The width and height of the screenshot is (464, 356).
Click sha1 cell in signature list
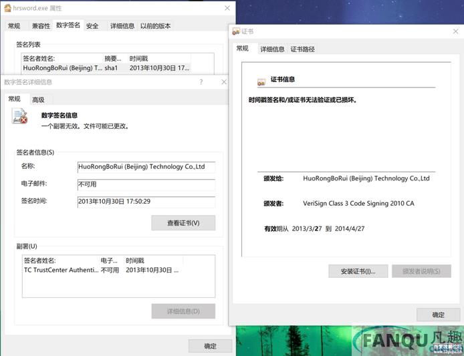coord(111,68)
